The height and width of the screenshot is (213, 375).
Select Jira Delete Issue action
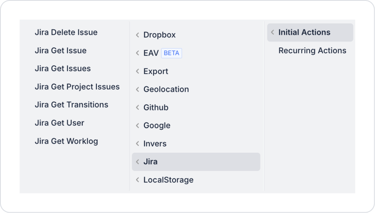(66, 33)
